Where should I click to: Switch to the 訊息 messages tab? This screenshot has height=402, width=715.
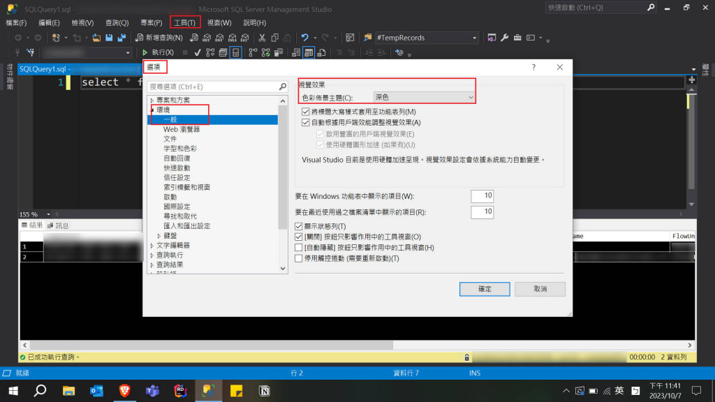click(59, 225)
